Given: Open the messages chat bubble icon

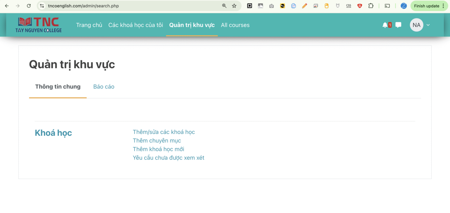Looking at the screenshot, I should click(398, 25).
